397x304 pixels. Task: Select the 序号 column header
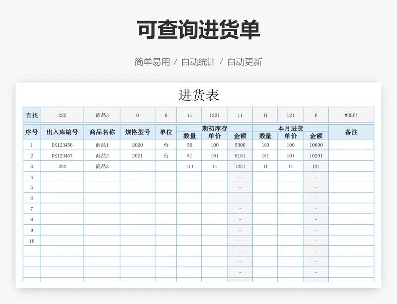point(32,132)
